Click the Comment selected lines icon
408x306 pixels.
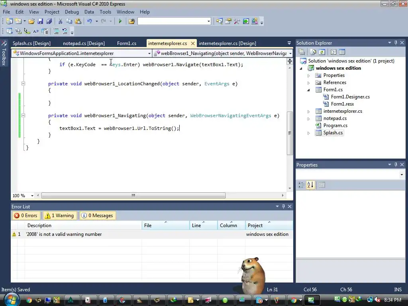point(56,31)
